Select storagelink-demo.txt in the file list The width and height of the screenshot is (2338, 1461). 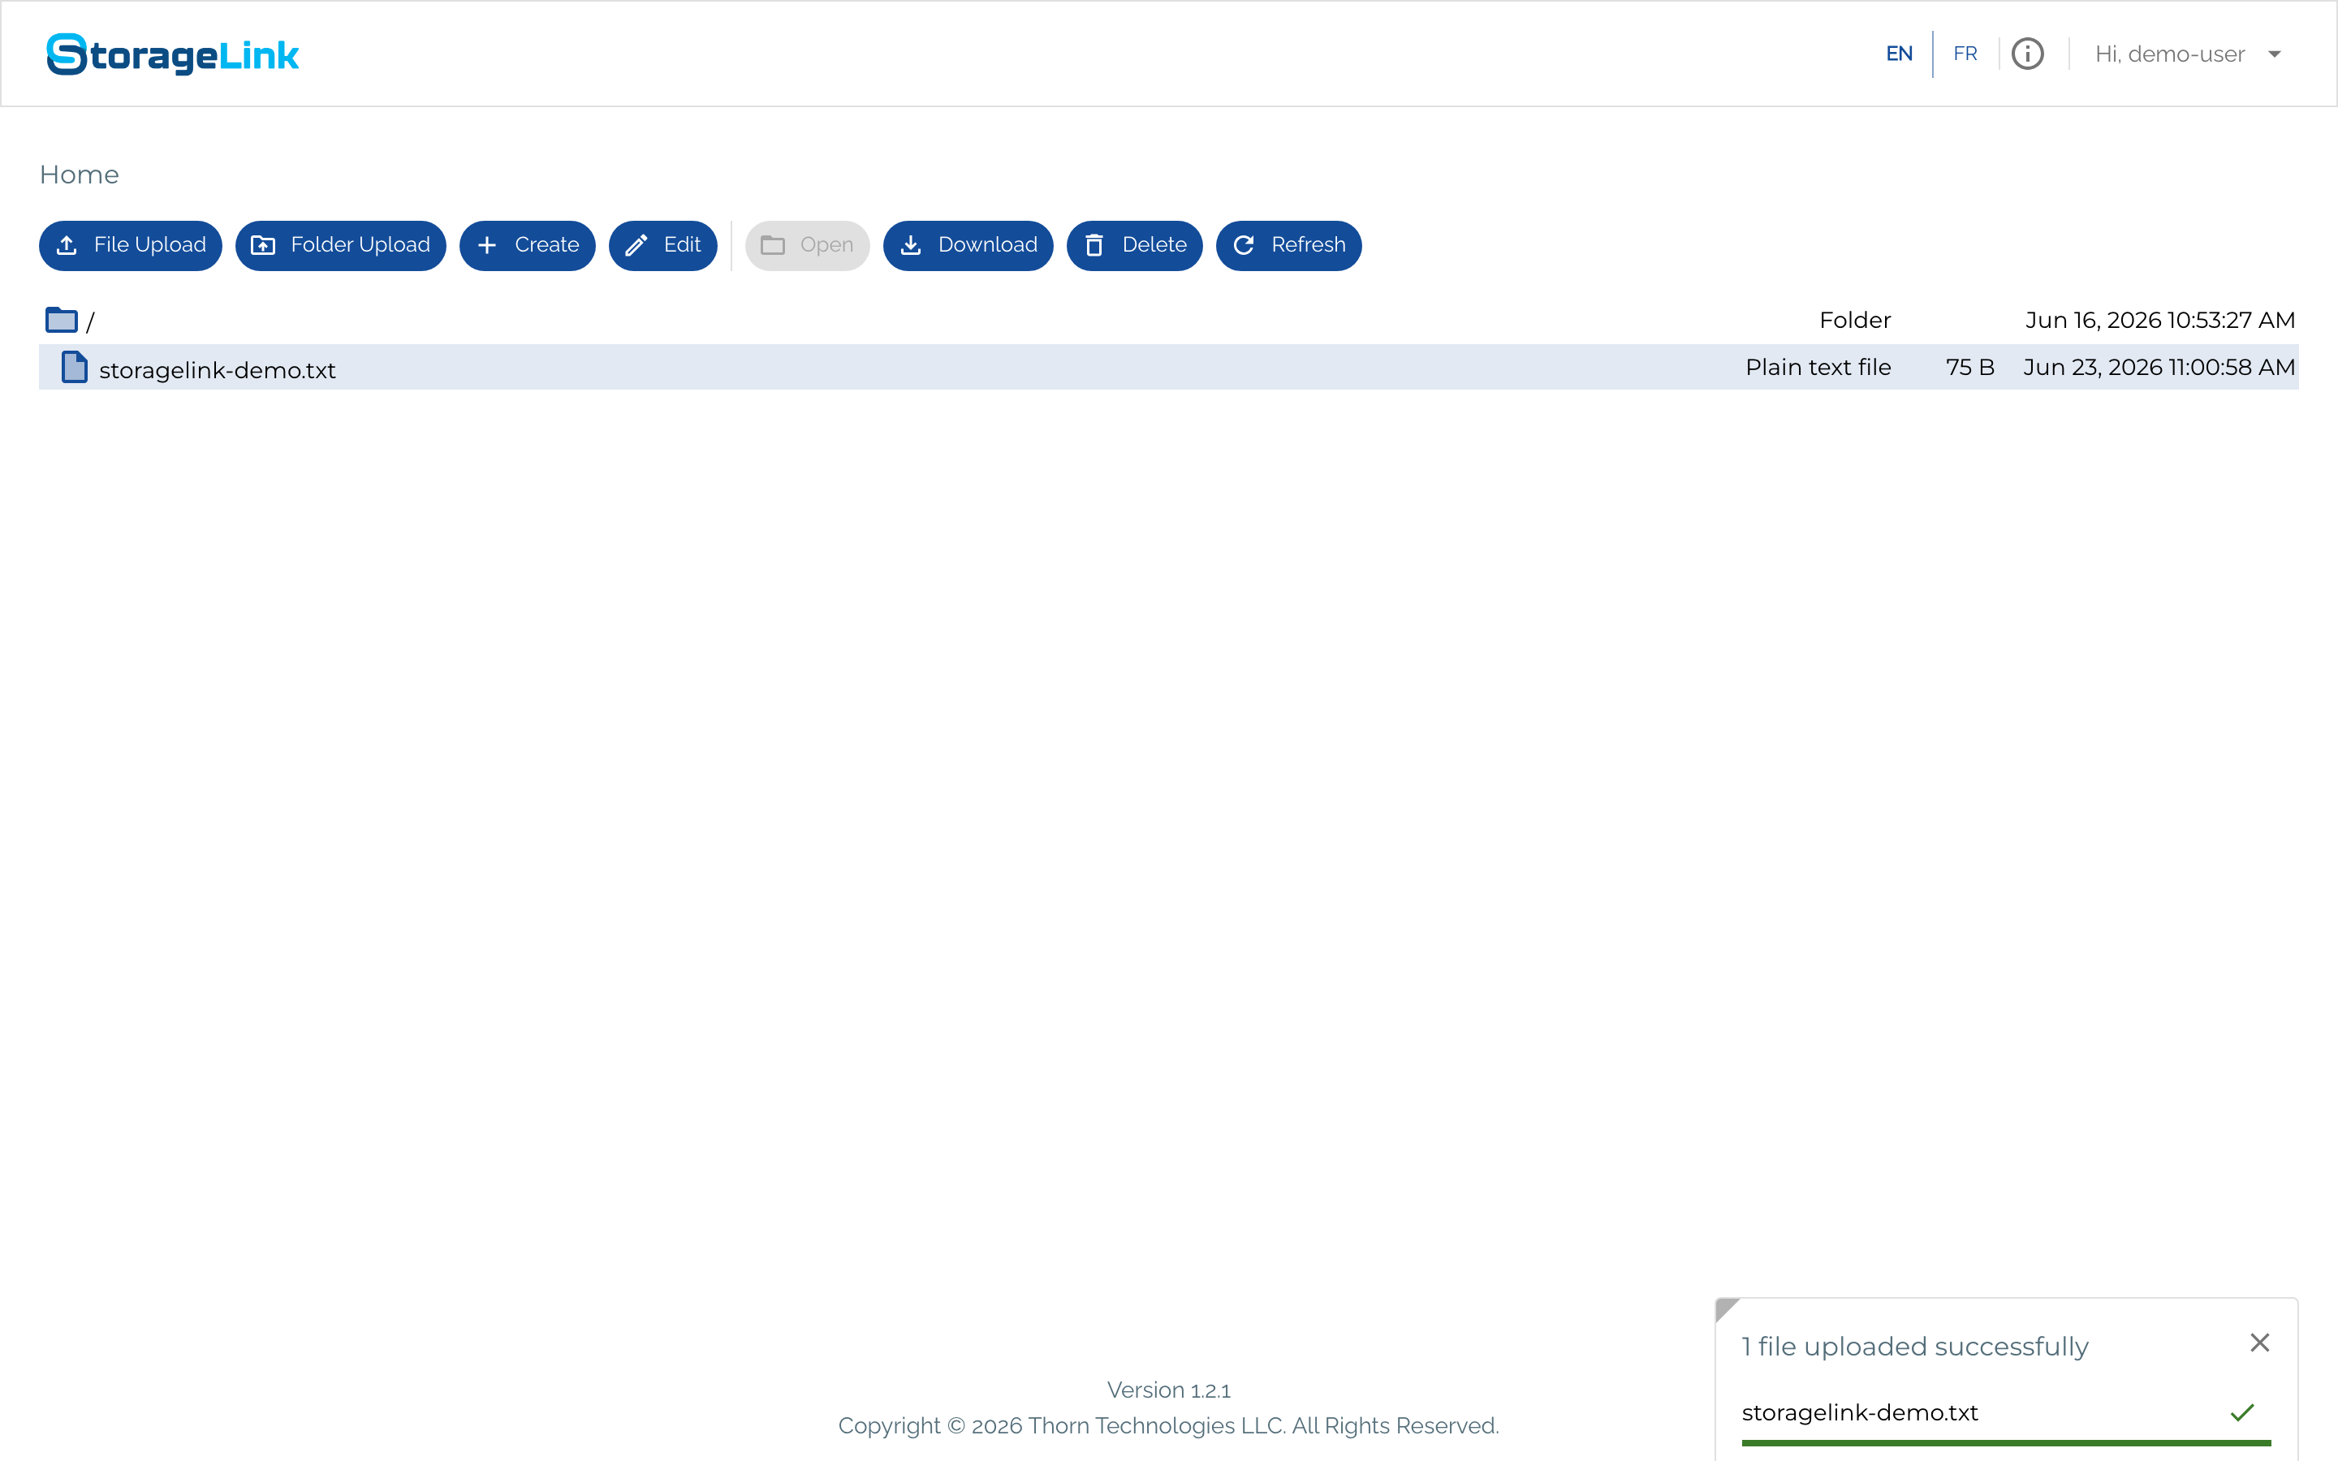pos(1168,367)
